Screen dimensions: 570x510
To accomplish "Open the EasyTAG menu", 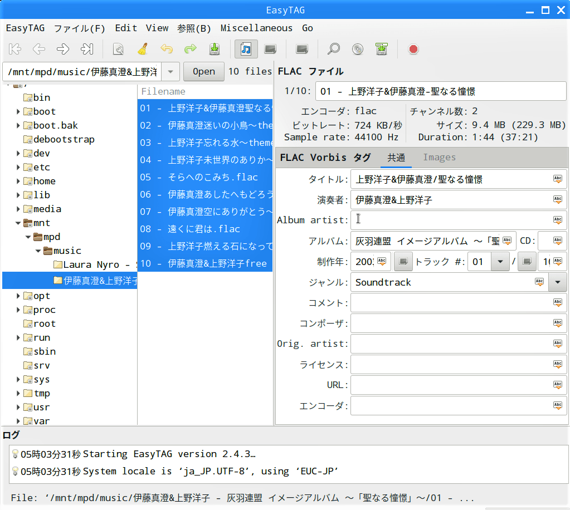I will point(26,28).
